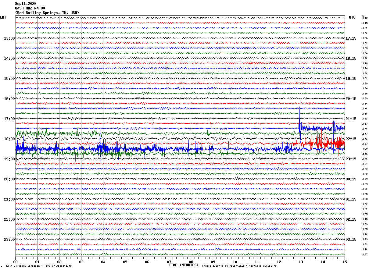The image size is (369, 270).
Task: Select the 13:00 EDT time label
Action: pyautogui.click(x=9, y=38)
